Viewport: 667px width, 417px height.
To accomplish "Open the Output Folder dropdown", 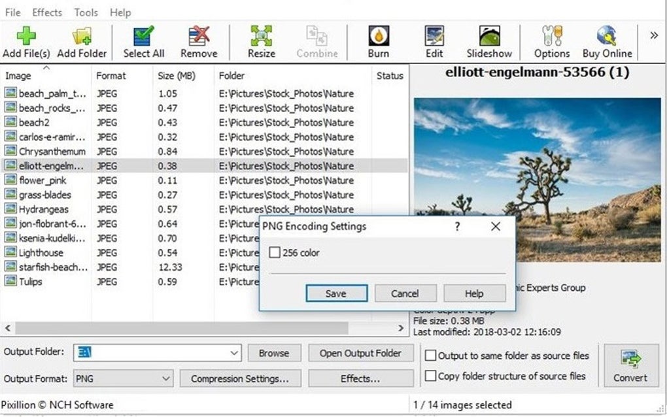I will pos(234,353).
